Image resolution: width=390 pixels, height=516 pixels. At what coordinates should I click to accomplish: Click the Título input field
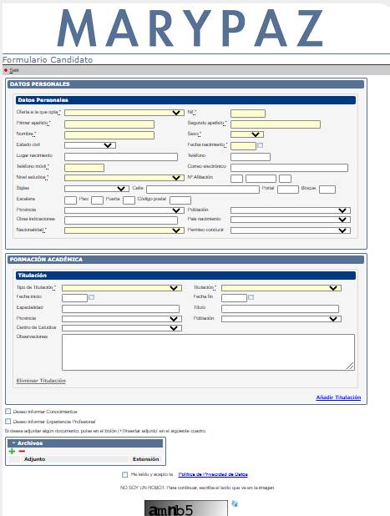pos(280,309)
